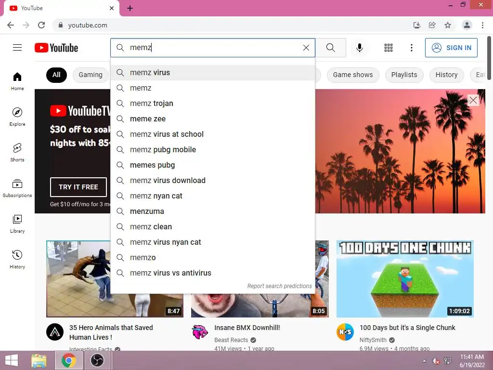
Task: Click the YouTube logo
Action: pos(56,48)
